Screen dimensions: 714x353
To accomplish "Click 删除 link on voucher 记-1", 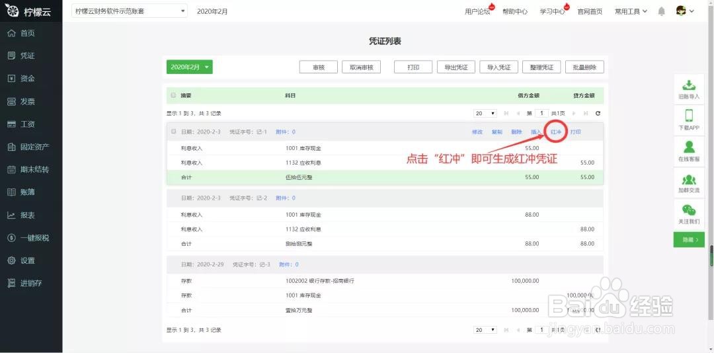I will coord(516,132).
